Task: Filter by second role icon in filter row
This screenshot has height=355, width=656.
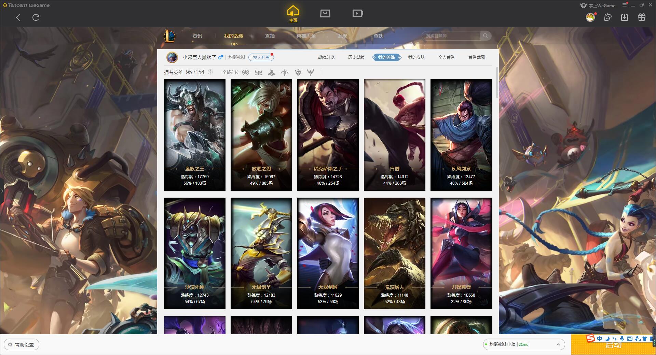Action: pos(259,72)
